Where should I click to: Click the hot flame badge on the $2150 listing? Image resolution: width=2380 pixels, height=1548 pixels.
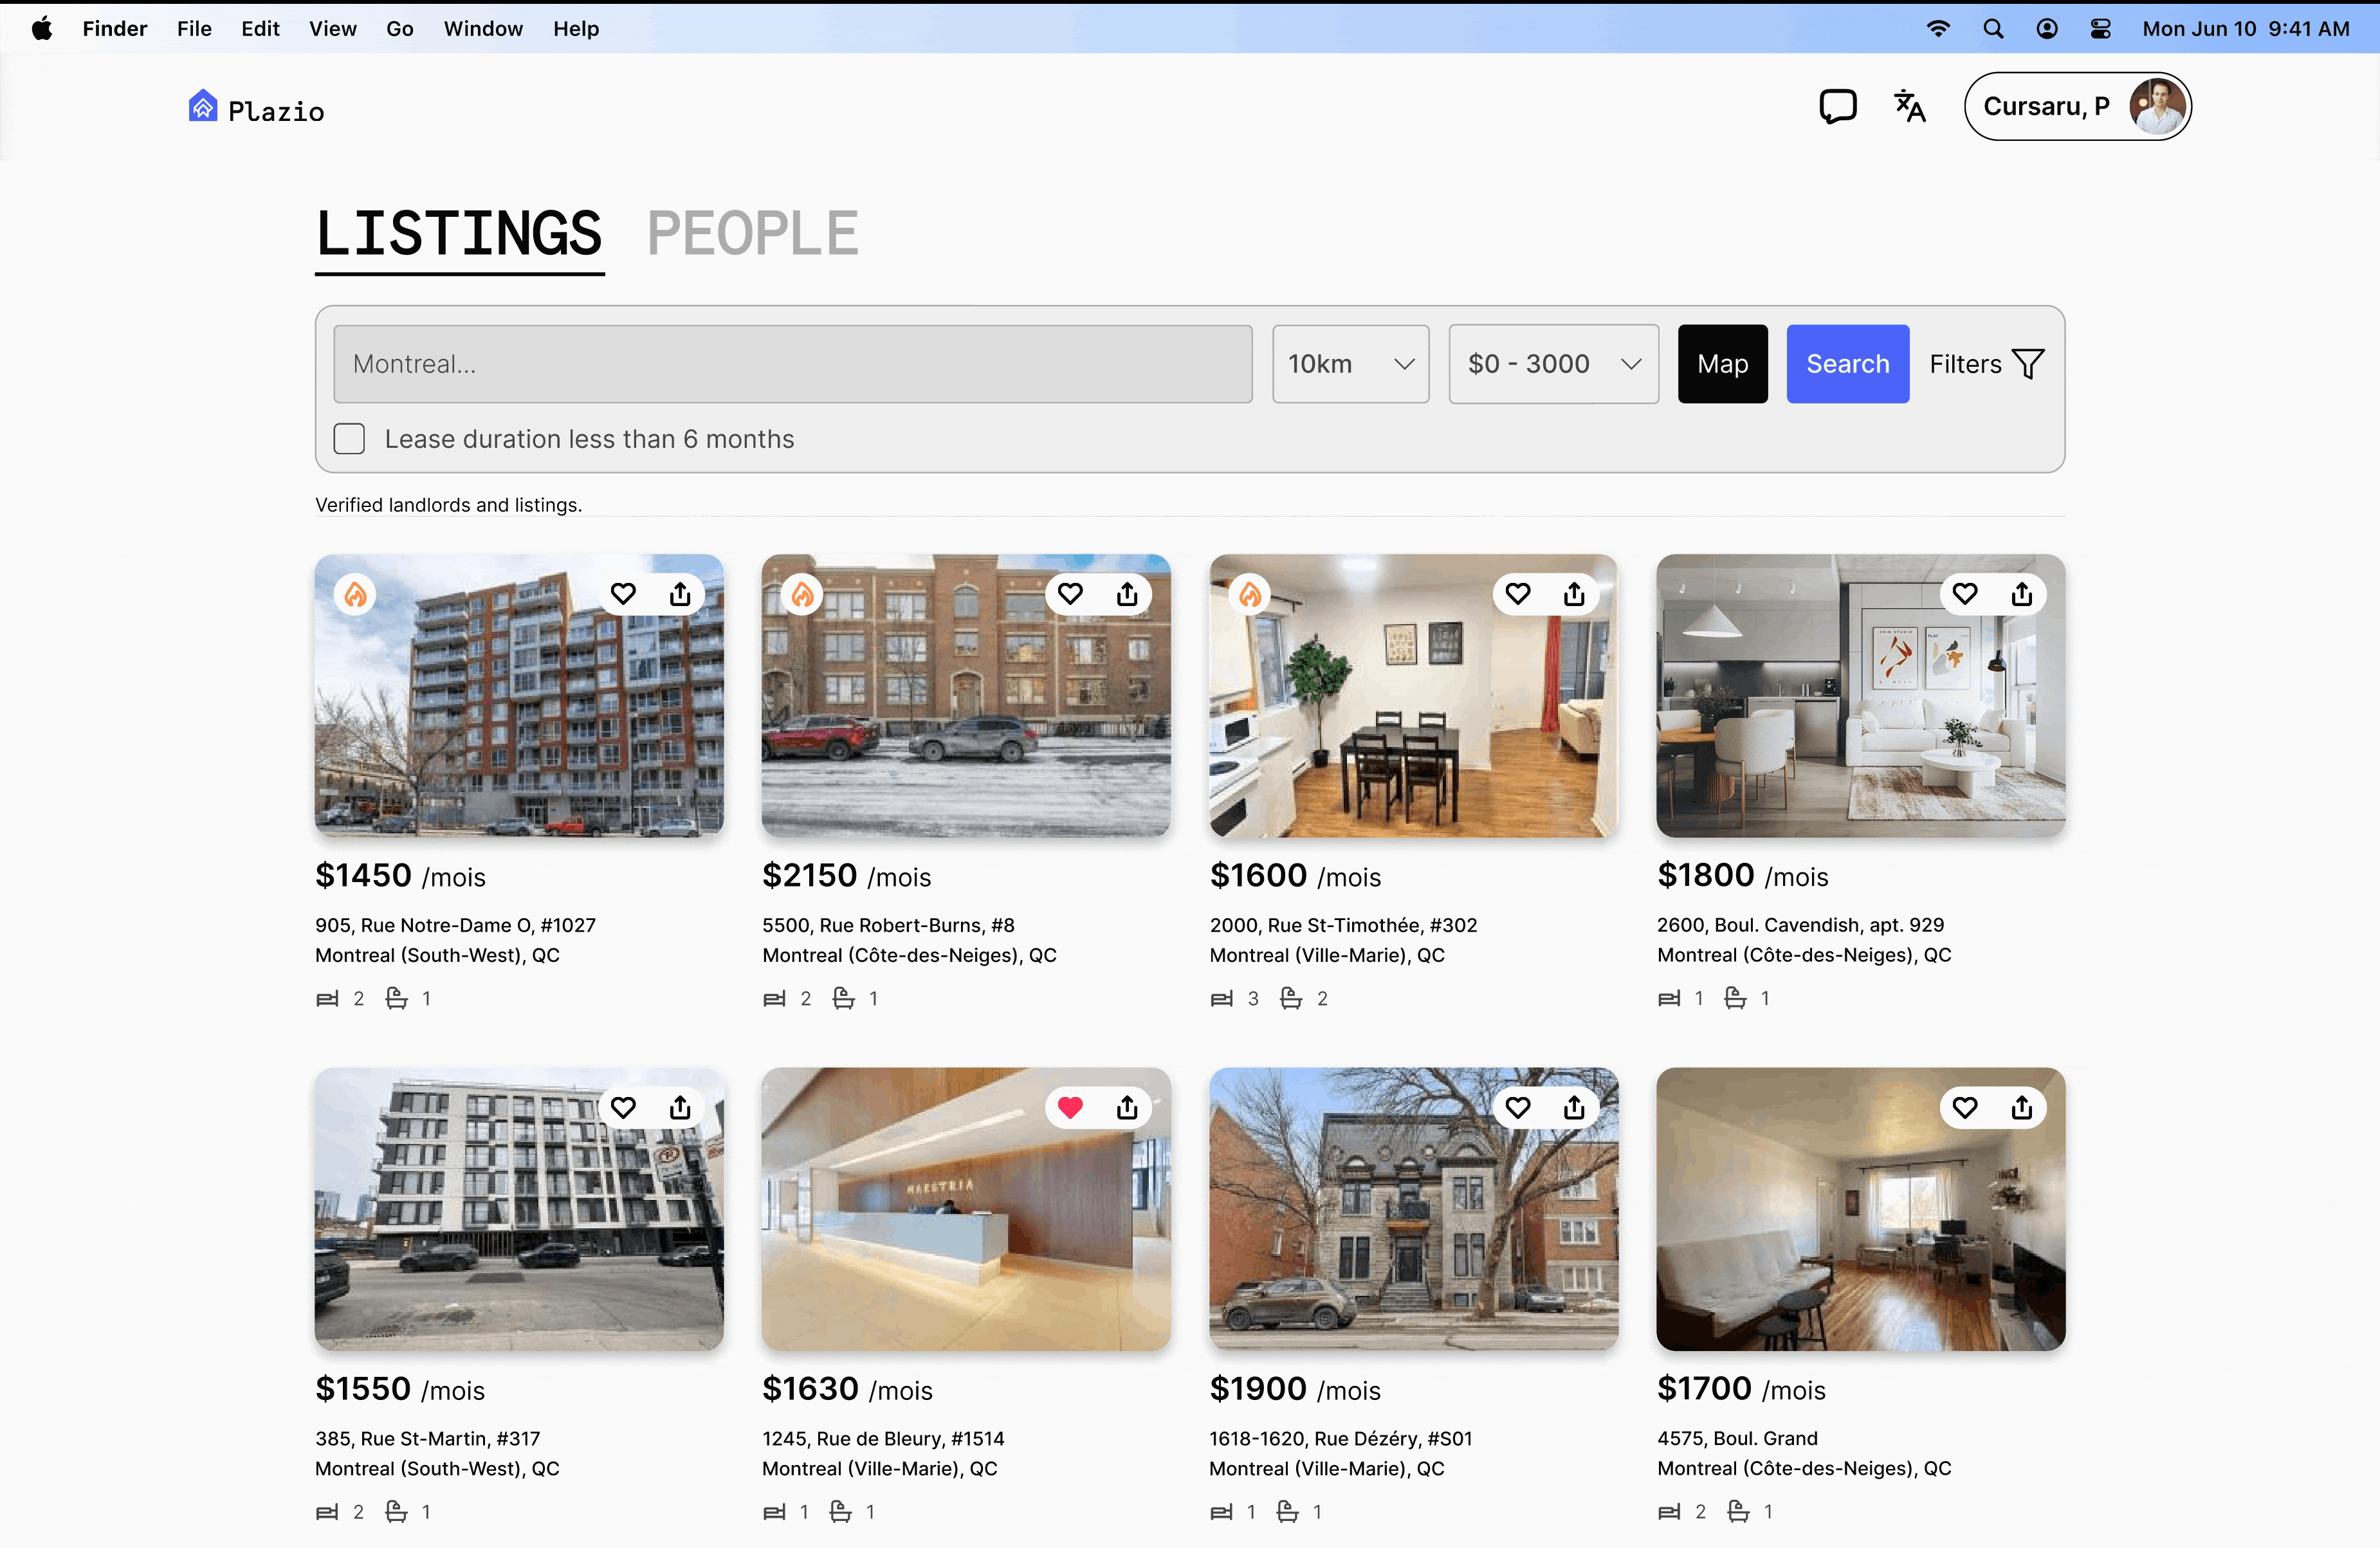803,595
